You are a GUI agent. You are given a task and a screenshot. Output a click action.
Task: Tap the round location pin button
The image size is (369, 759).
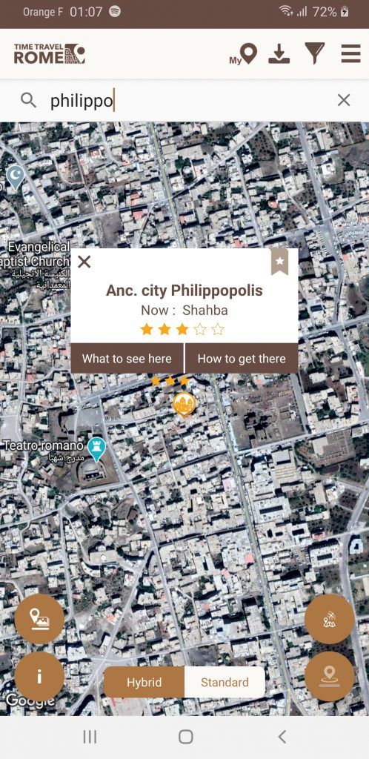(329, 677)
